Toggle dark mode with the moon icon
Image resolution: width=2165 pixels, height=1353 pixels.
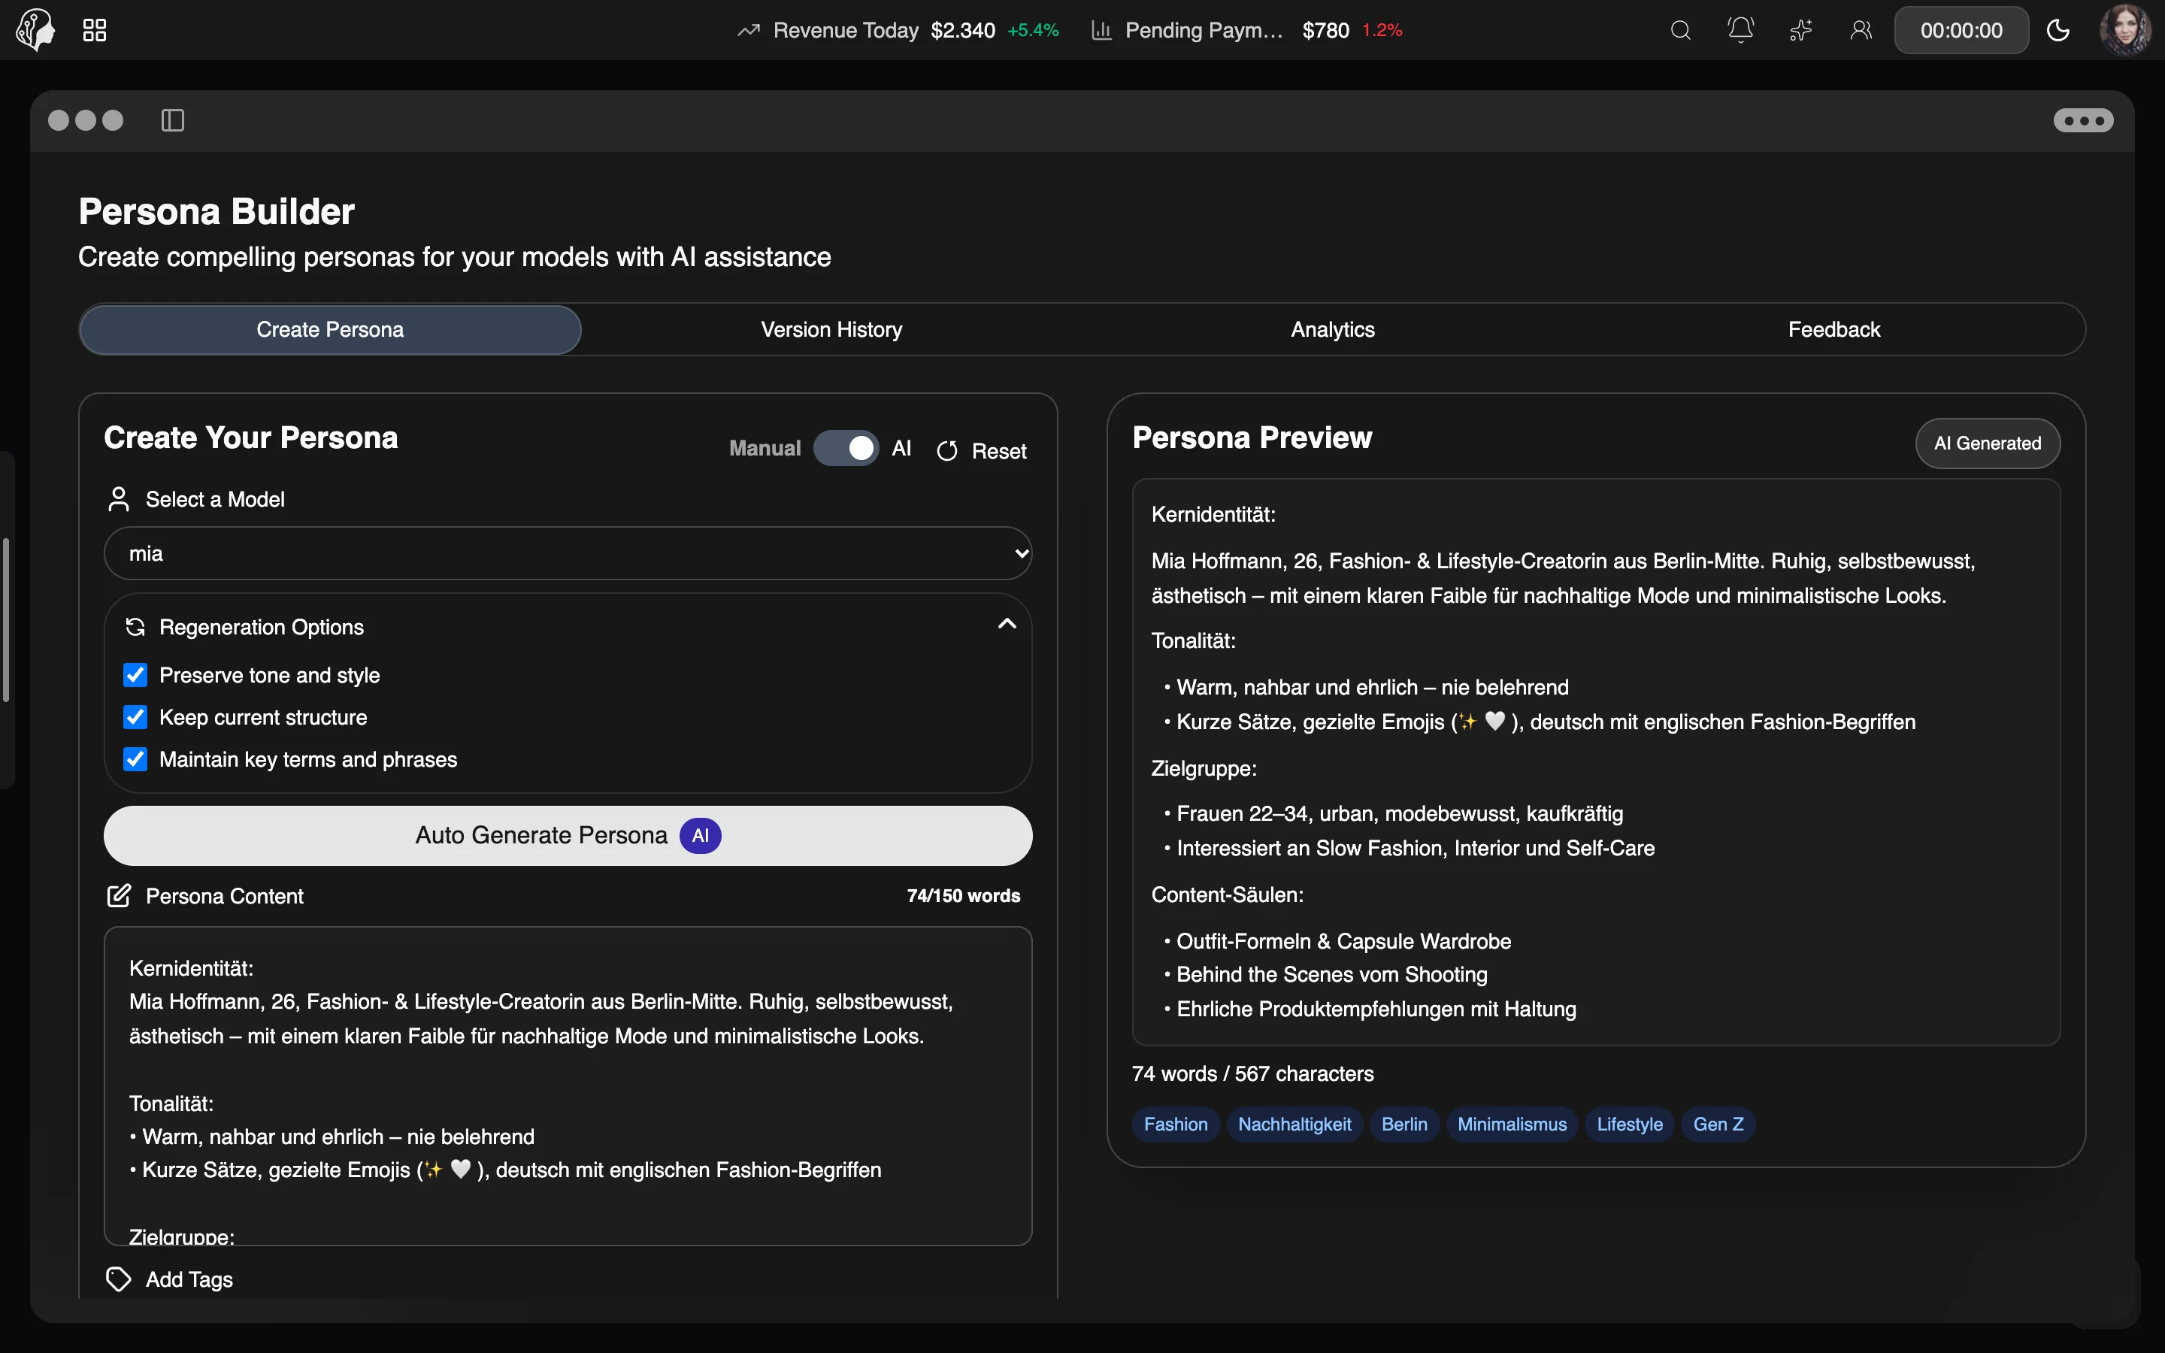[x=2058, y=30]
